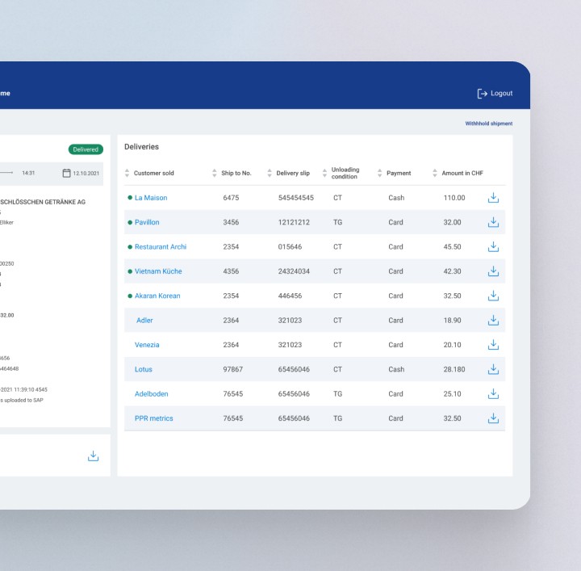Click the Deliveries section heading
Screen dimensions: 581x571
click(x=141, y=146)
